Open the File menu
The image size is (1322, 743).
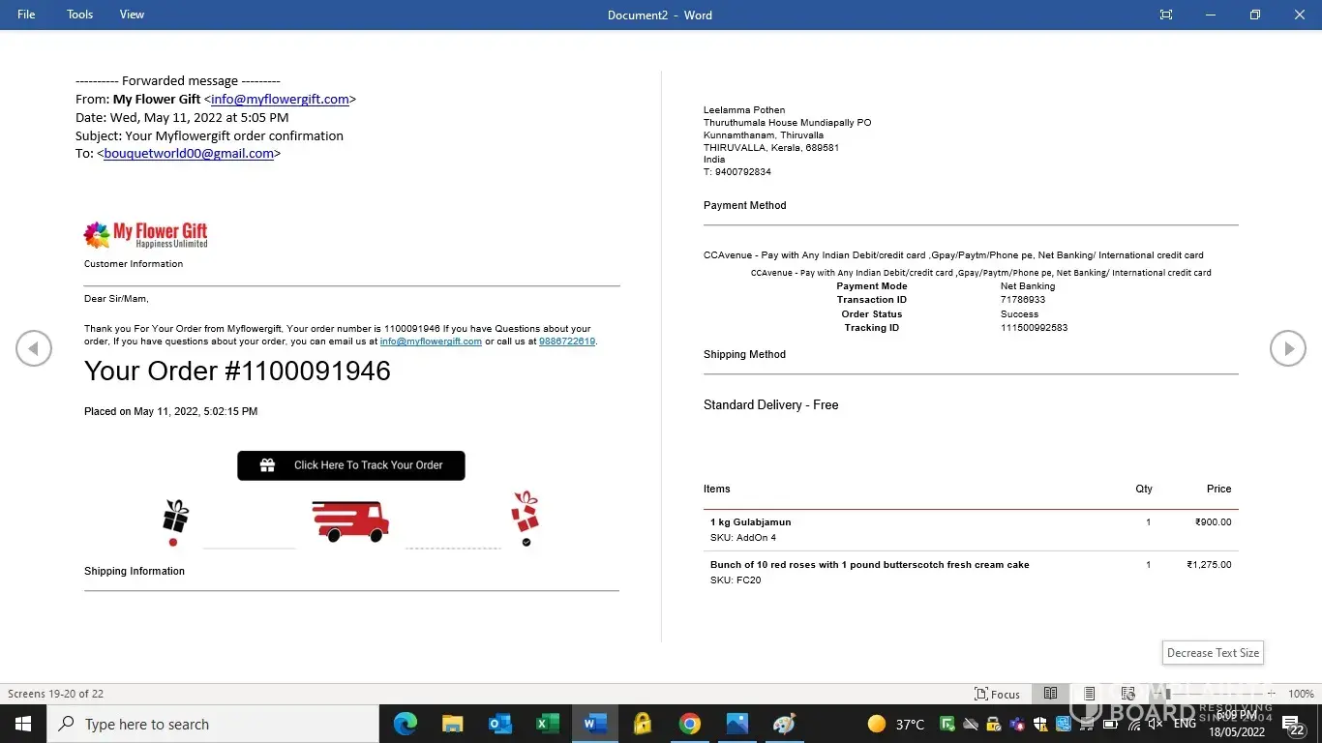click(x=26, y=15)
